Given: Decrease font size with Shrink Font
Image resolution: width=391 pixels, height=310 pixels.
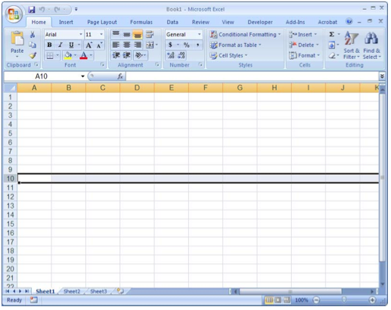Looking at the screenshot, I should tap(99, 45).
